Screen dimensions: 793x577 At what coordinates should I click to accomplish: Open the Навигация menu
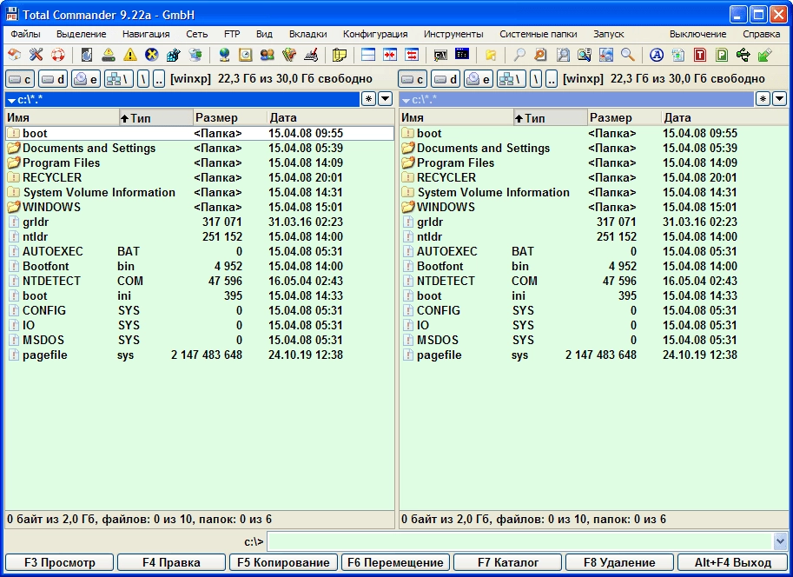146,34
